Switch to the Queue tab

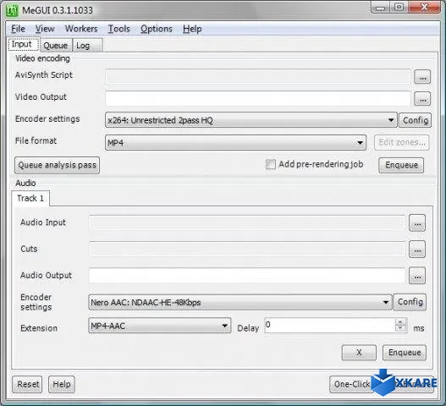[x=56, y=46]
